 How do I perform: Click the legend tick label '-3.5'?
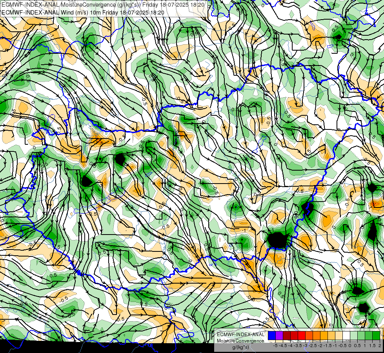298,346
